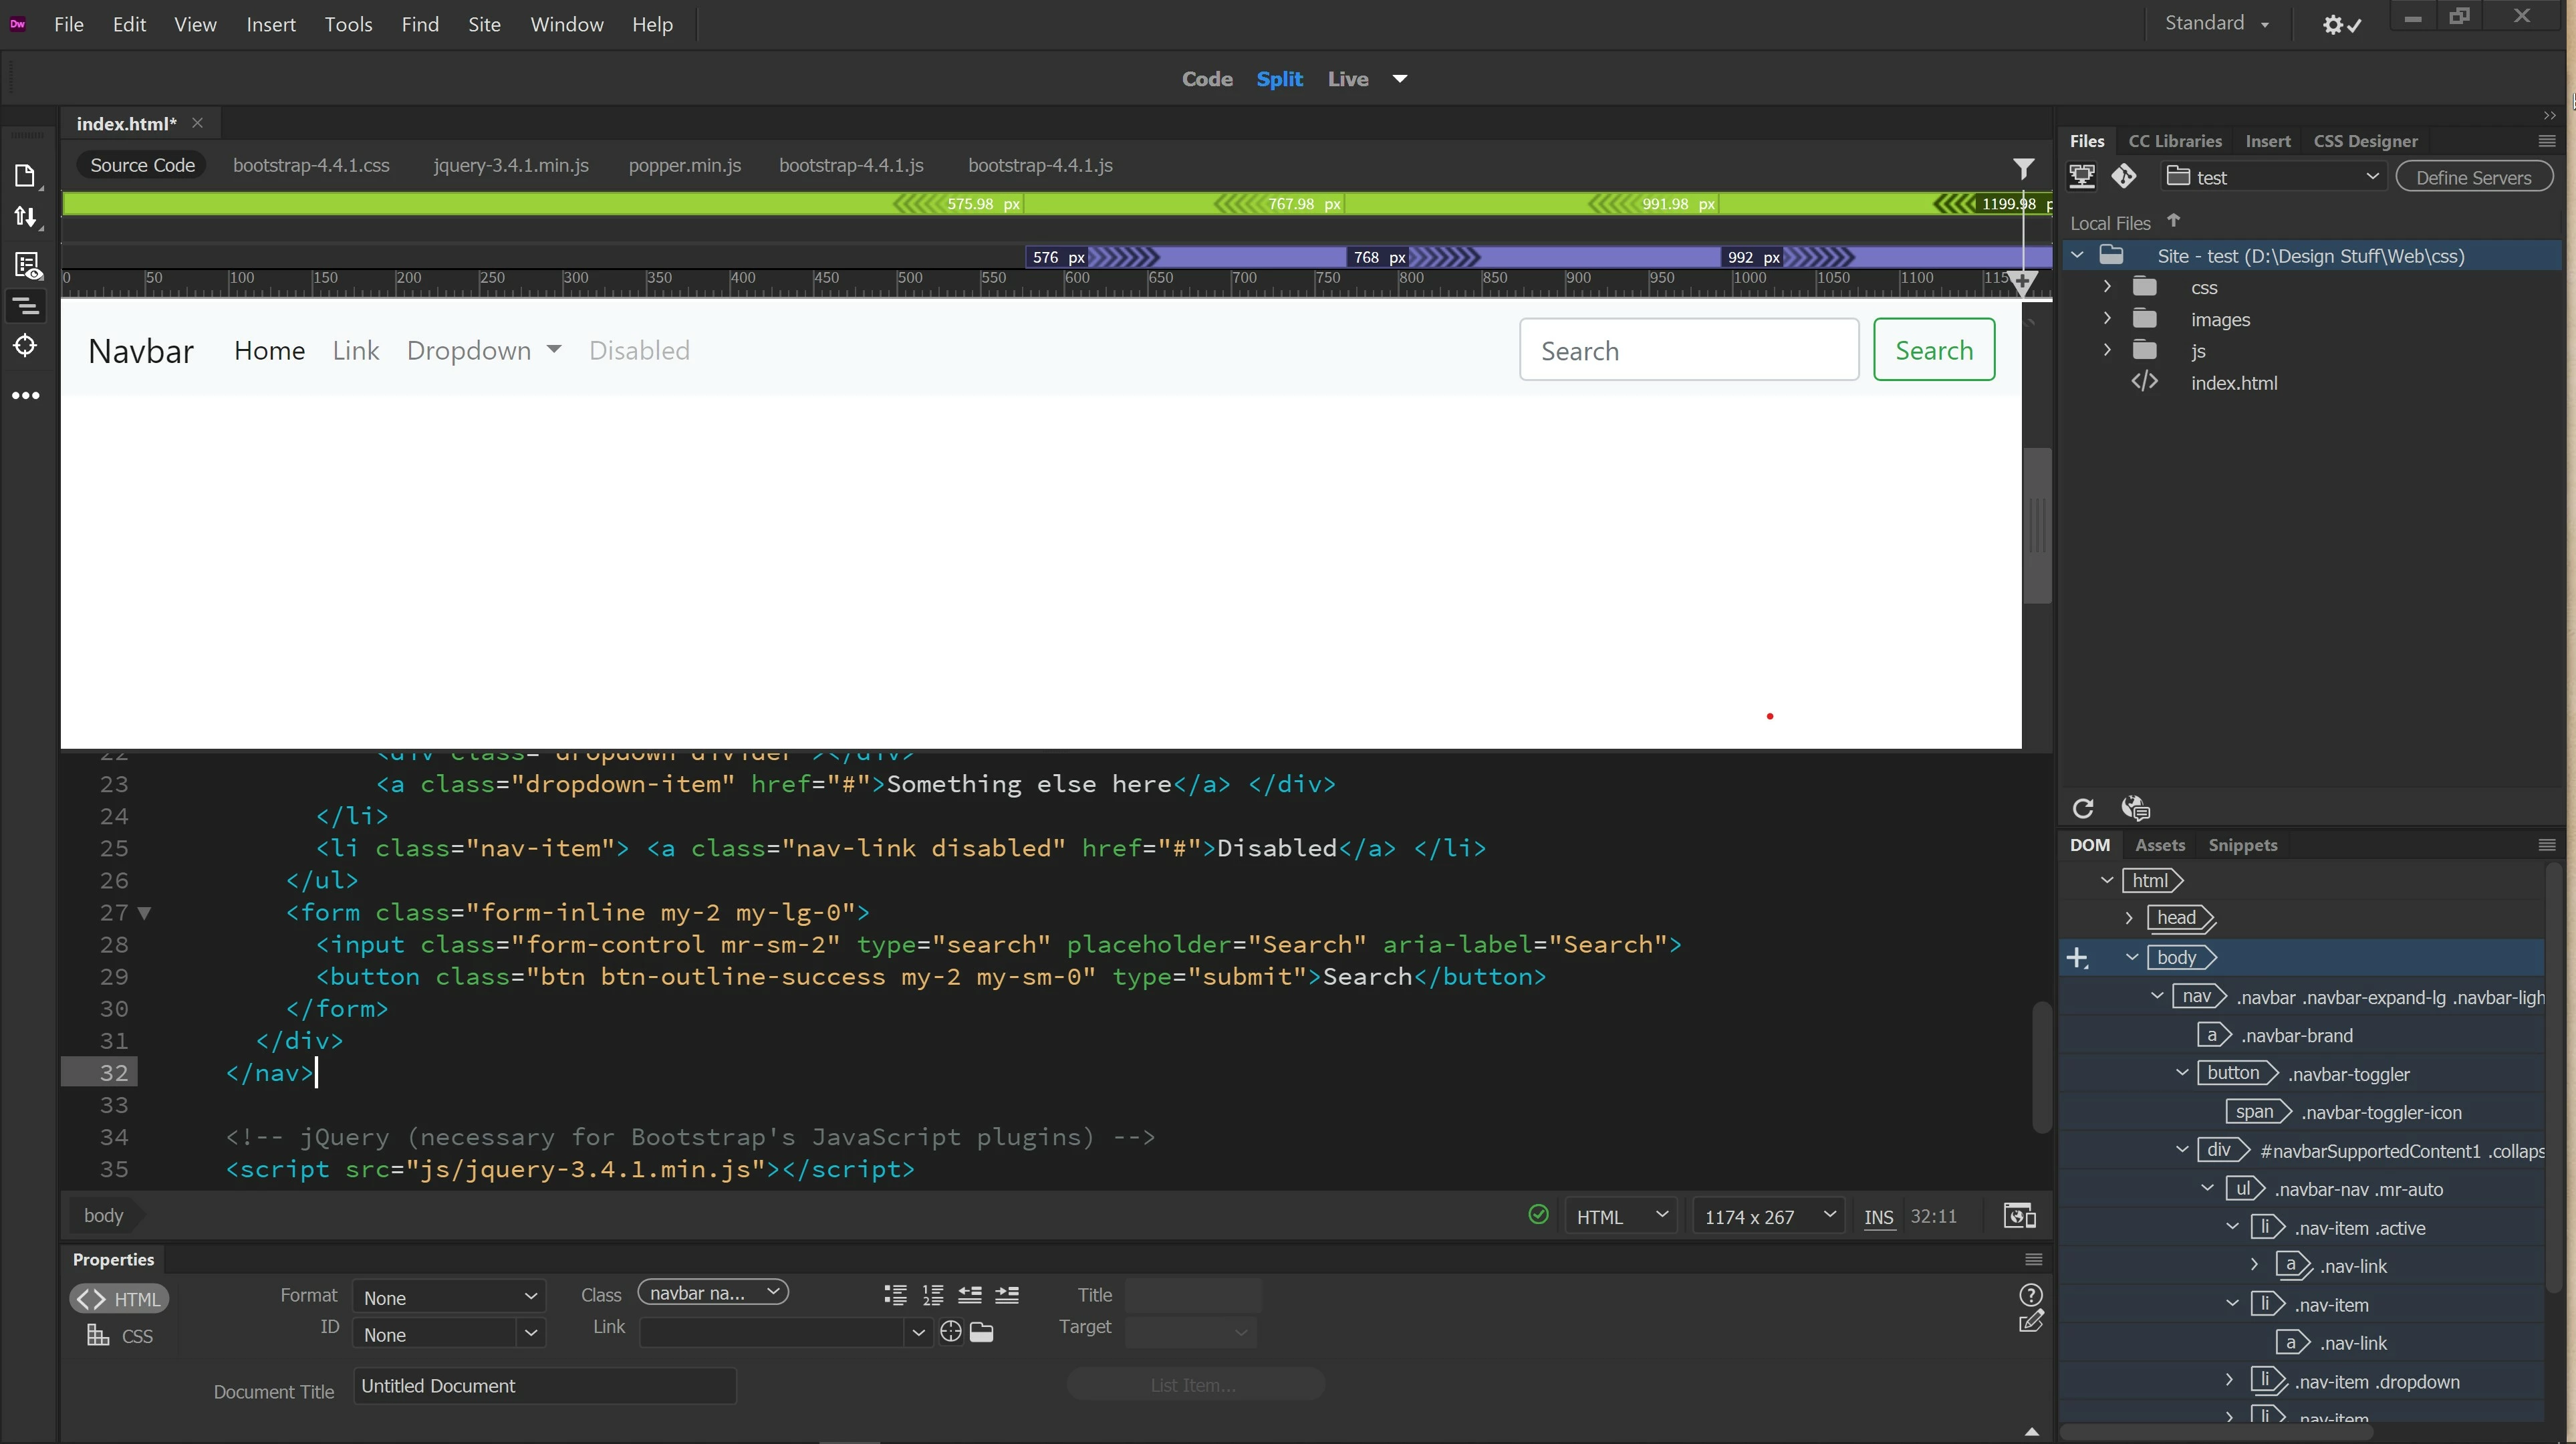Collapse the nav node in DOM panel
2576x1444 pixels.
click(2156, 996)
